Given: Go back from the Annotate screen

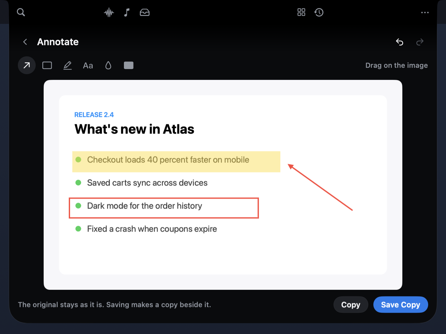Looking at the screenshot, I should (25, 42).
